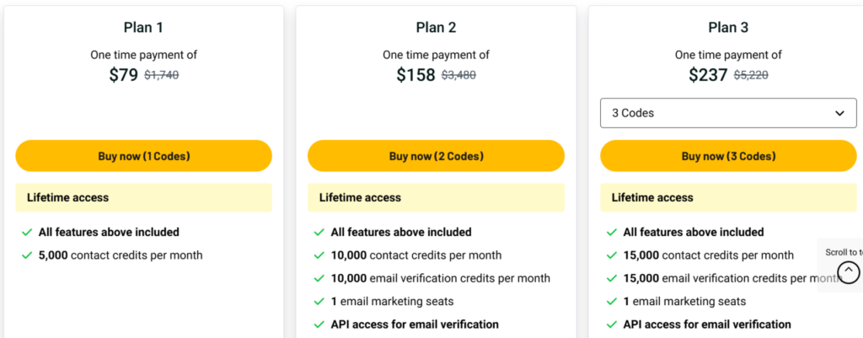Click checkmark beside Plan 3 email marketing seats
This screenshot has height=338, width=863.
point(611,302)
